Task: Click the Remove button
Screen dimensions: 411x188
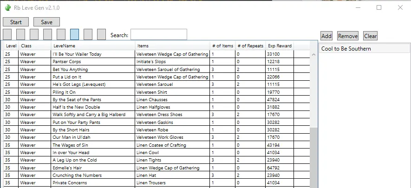Action: (348, 36)
